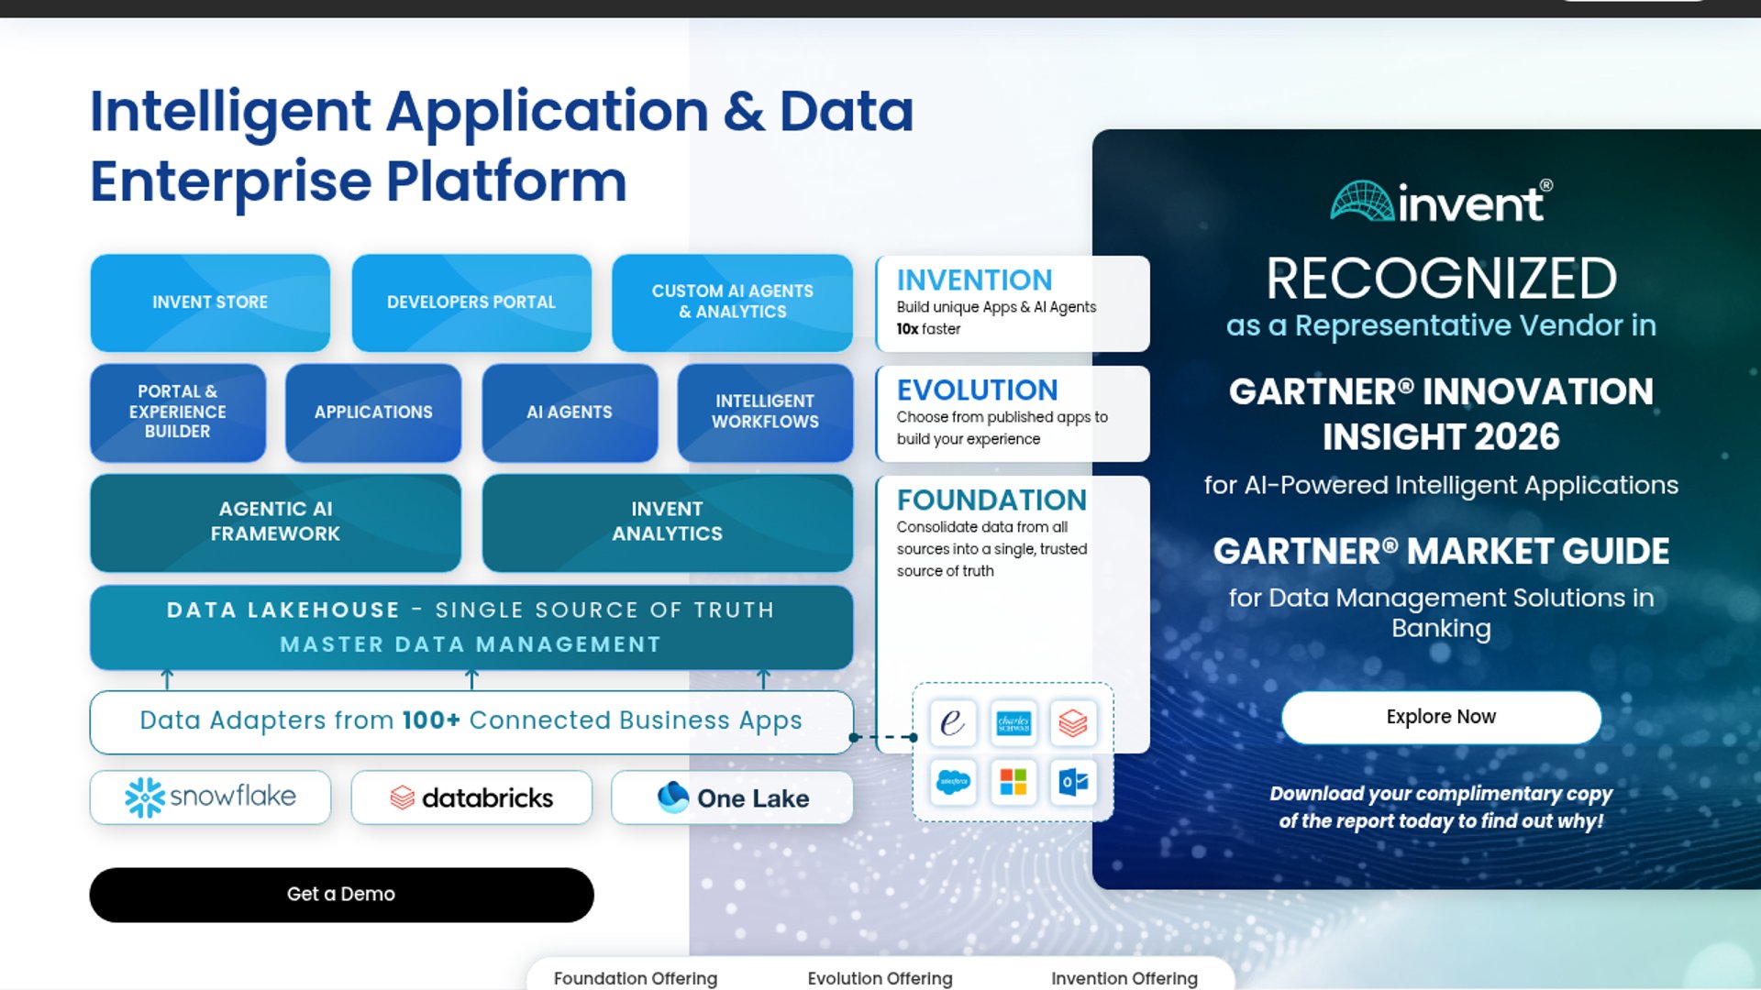1761x990 pixels.
Task: Click the 'Gartner Innovation Insight 2026' text
Action: click(x=1441, y=413)
